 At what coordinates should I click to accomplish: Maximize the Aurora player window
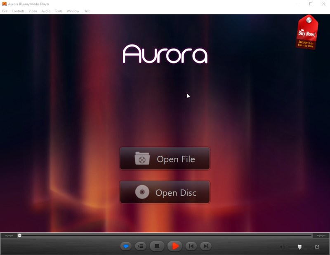[x=311, y=4]
